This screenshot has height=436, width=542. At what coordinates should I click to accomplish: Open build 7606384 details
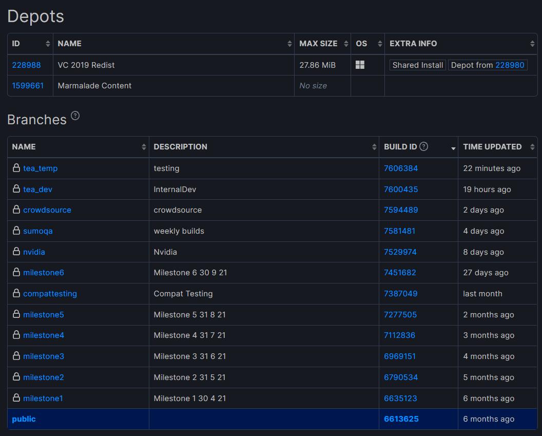[x=401, y=168]
